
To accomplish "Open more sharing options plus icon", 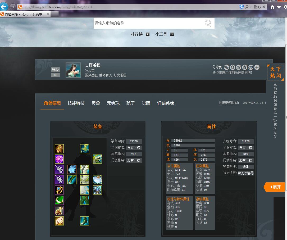I will [257, 67].
